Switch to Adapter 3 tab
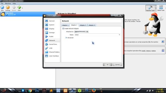Screen dimensions: 166x93 click(83, 25)
